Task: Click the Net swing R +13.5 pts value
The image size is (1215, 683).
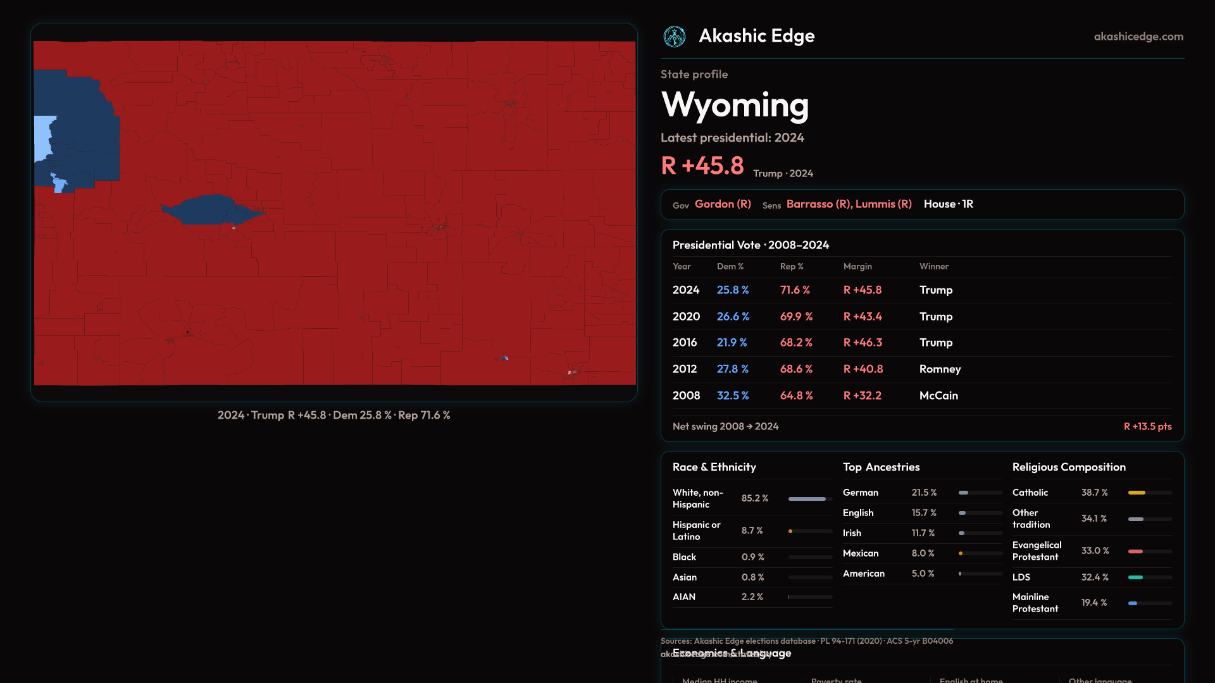Action: point(1147,427)
